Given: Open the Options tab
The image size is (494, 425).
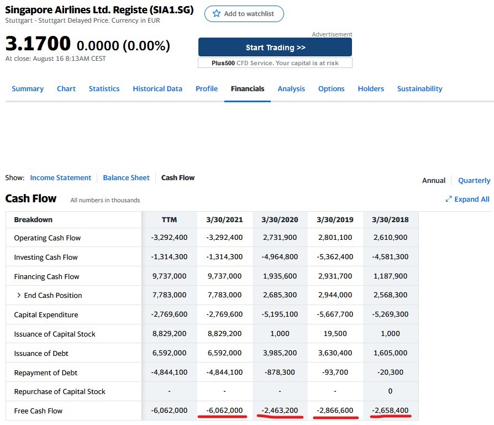Looking at the screenshot, I should pos(331,89).
